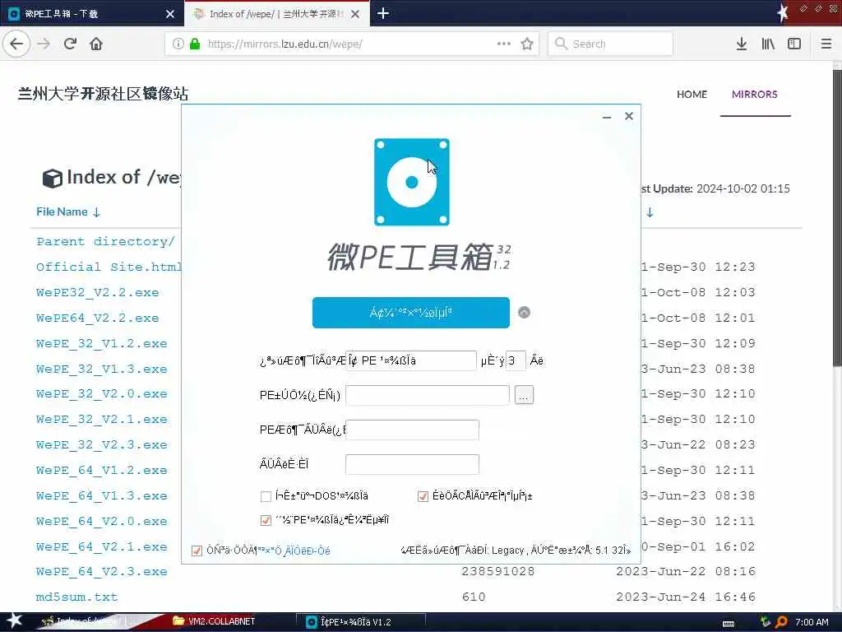
Task: Enable the unchecked DOS toolbox checkbox
Action: pyautogui.click(x=266, y=496)
